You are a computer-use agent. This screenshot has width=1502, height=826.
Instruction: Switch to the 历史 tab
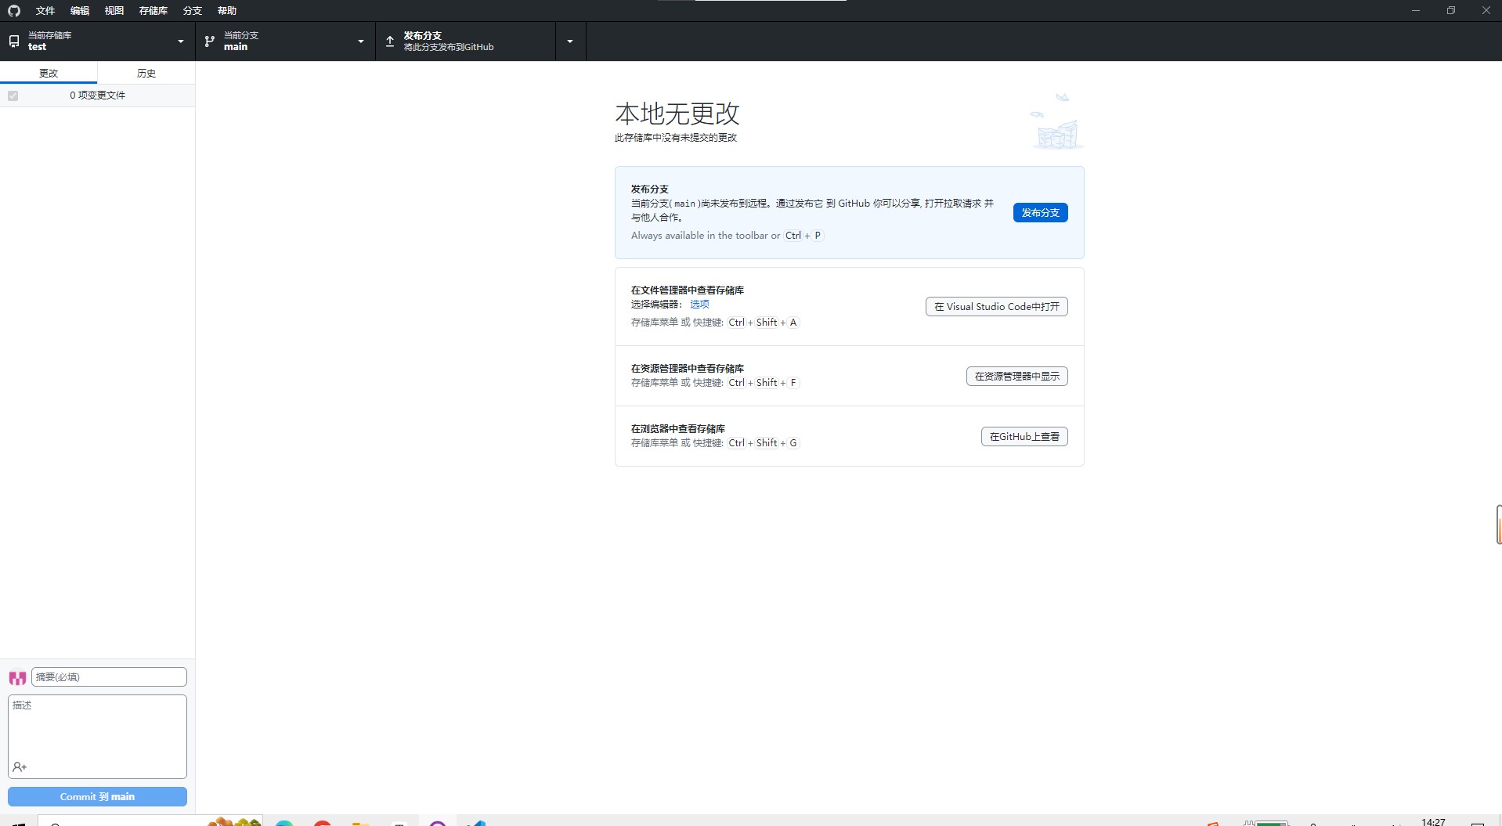(x=146, y=73)
